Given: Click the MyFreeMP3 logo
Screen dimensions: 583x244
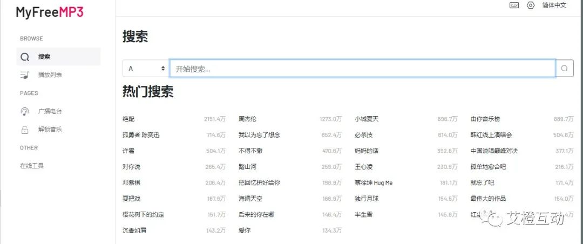Looking at the screenshot, I should tap(50, 12).
